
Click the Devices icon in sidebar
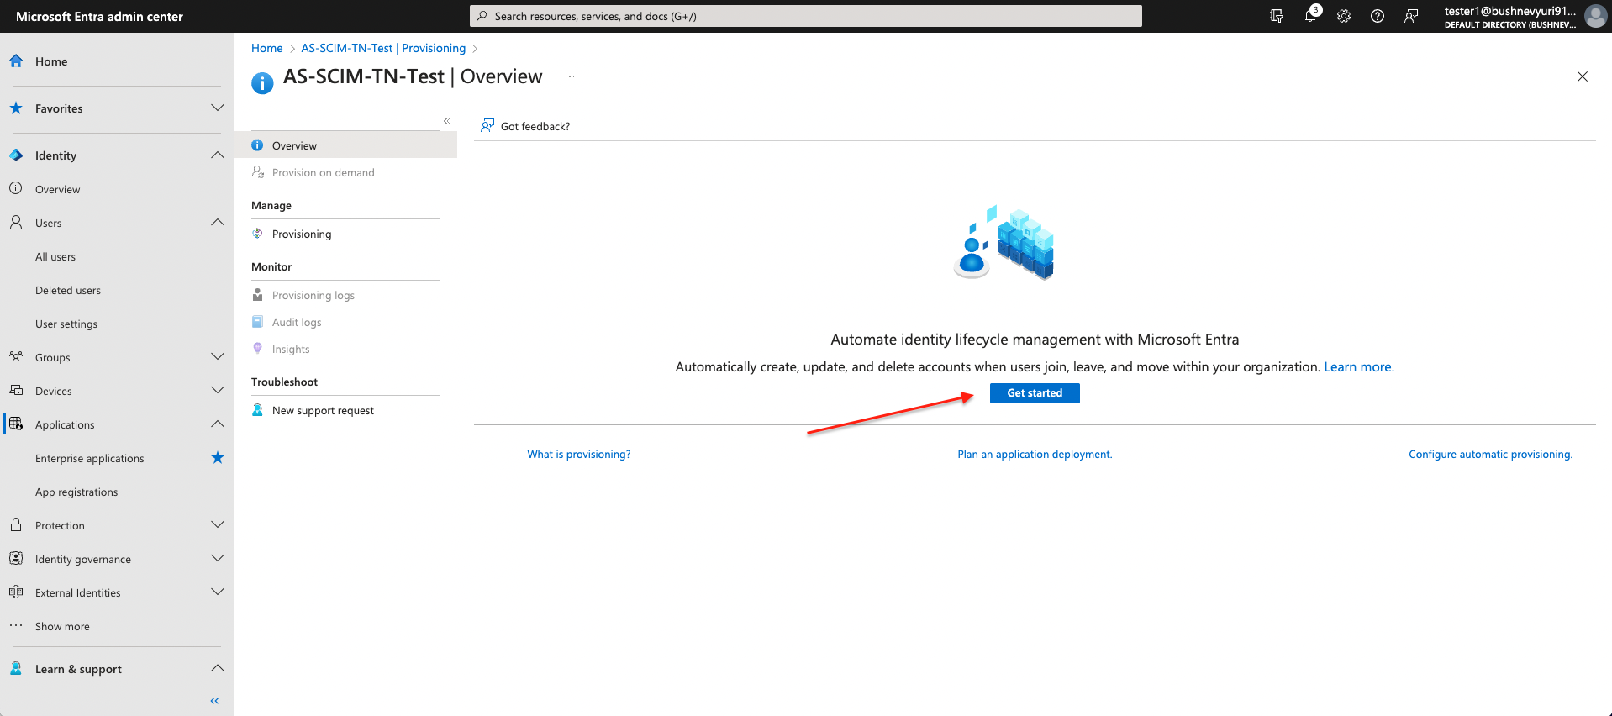tap(16, 390)
